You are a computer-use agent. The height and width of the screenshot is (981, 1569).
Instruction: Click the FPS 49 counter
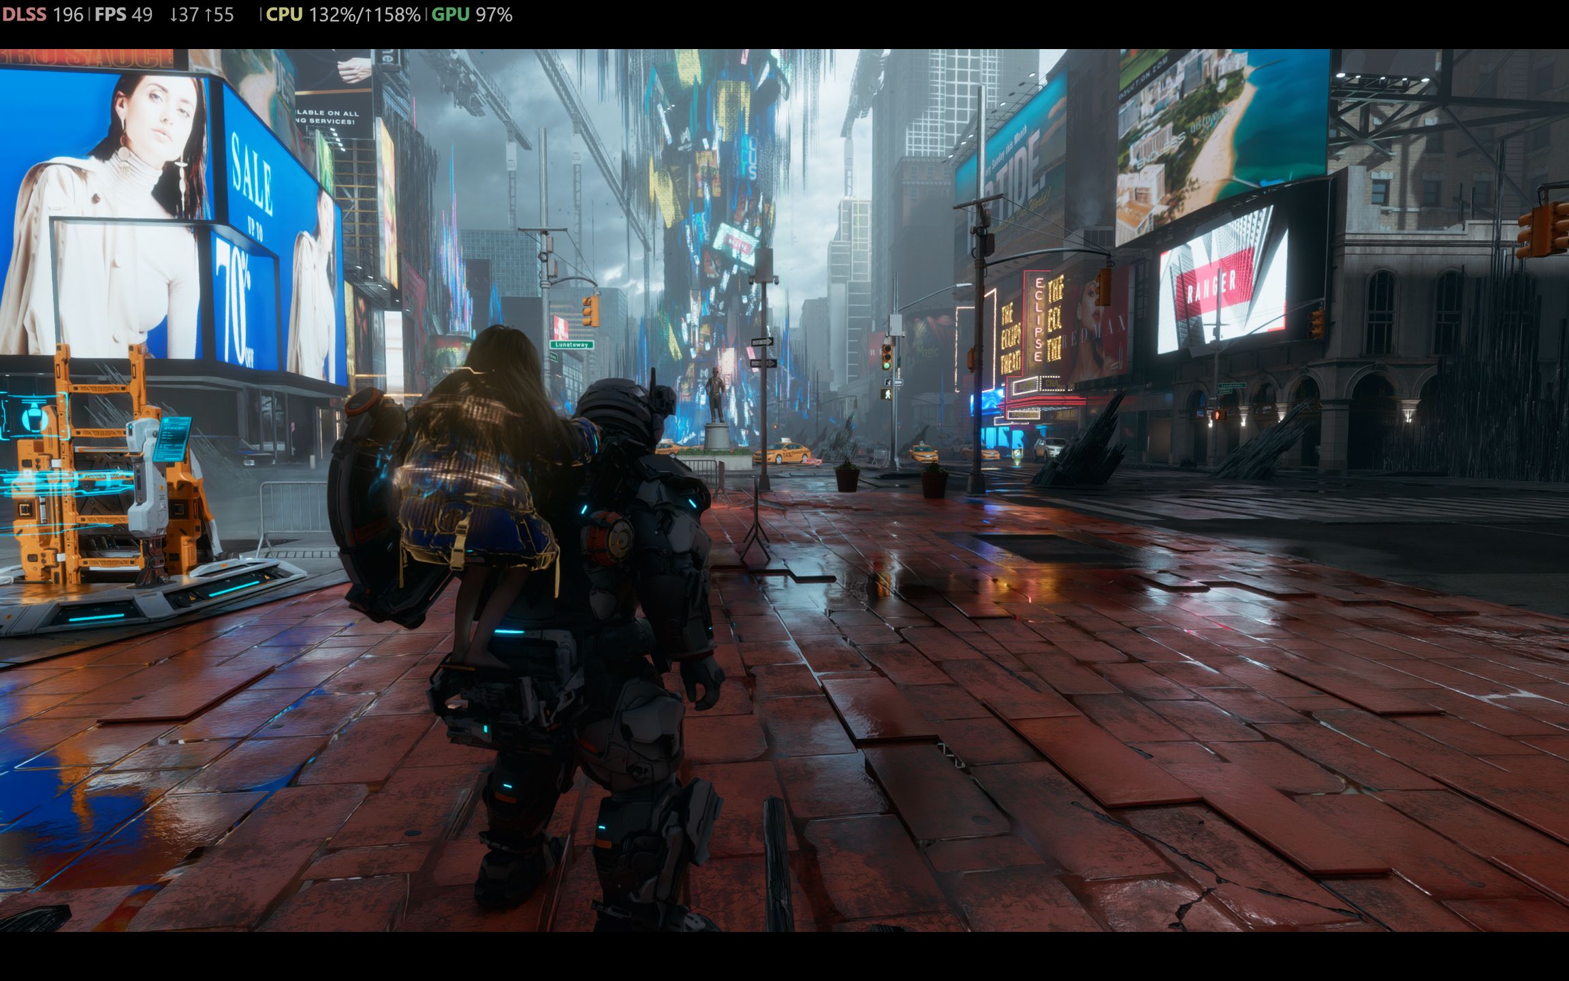123,14
